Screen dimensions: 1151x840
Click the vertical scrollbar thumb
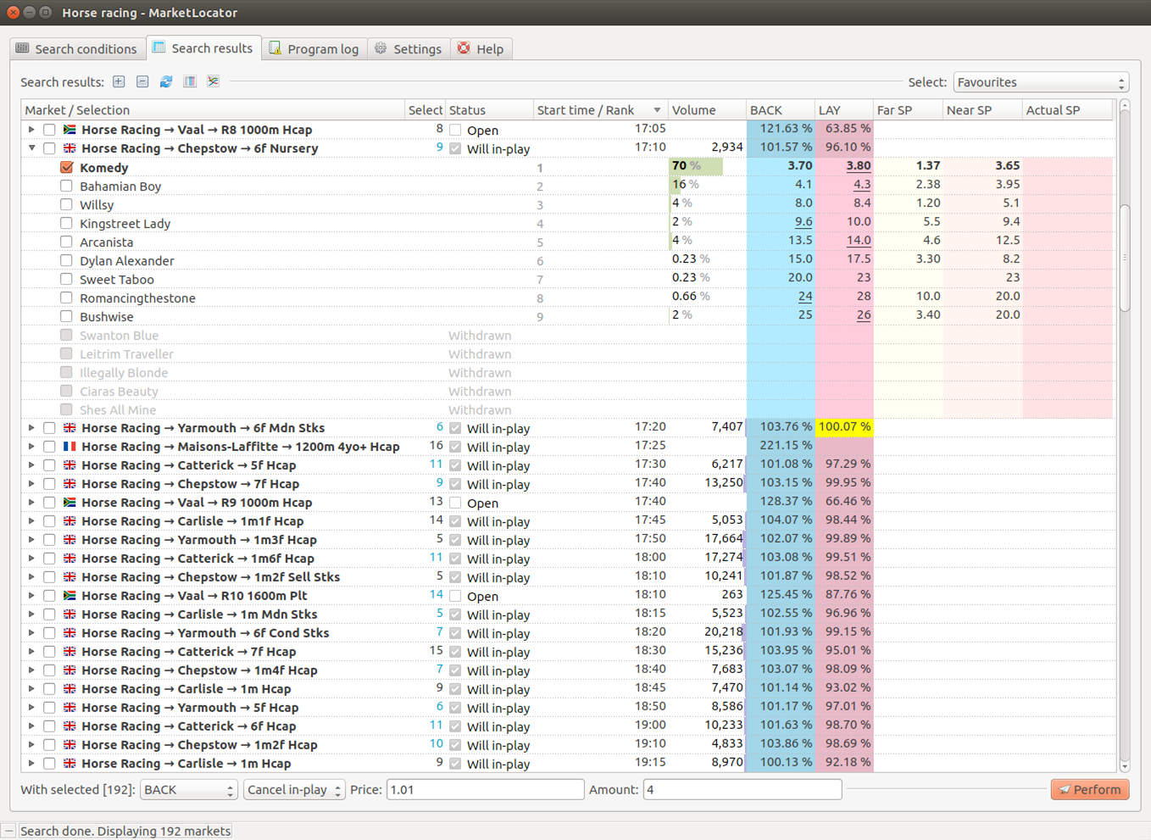1125,259
